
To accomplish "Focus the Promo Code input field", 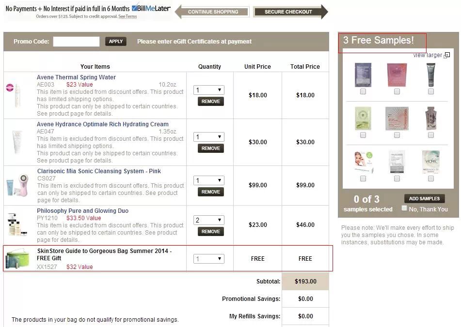I will 76,41.
